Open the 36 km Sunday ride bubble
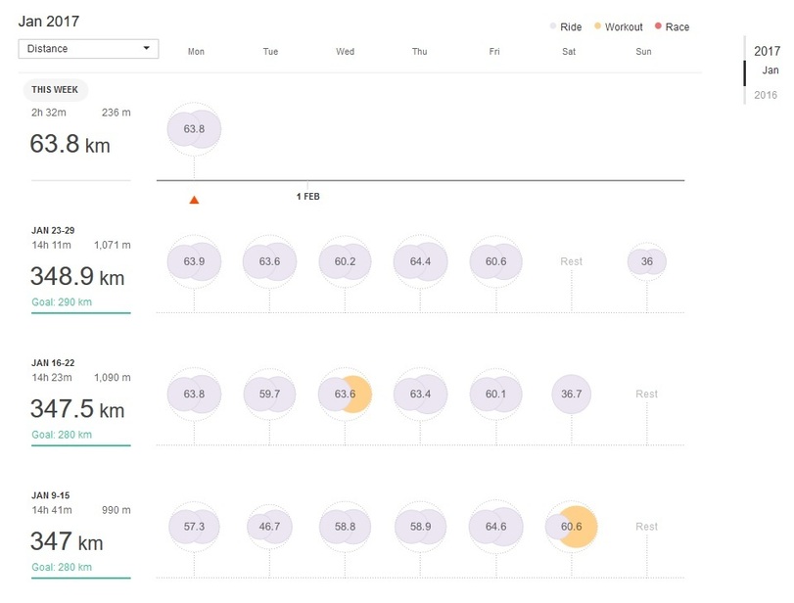794x603 pixels. tap(646, 261)
